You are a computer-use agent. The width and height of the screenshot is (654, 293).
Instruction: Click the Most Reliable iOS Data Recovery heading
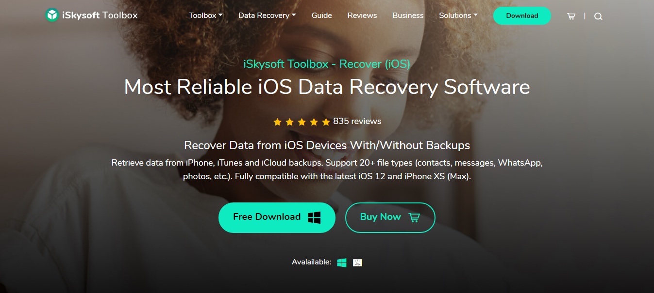click(x=327, y=87)
